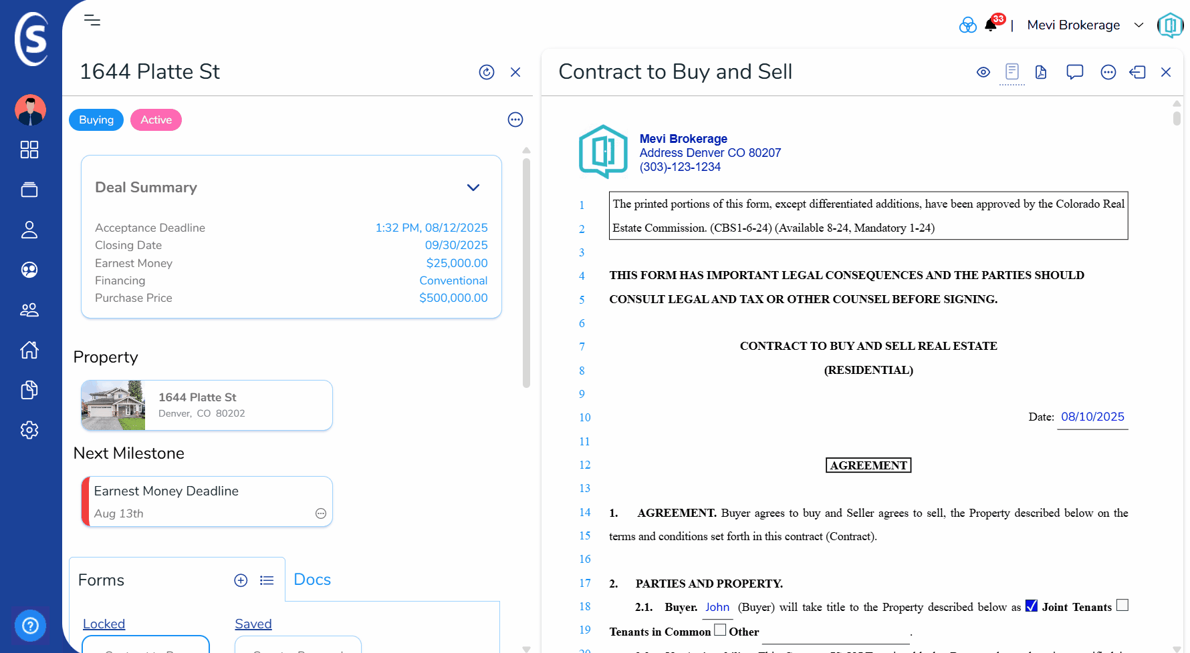Open the house properties icon in the sidebar

29,350
